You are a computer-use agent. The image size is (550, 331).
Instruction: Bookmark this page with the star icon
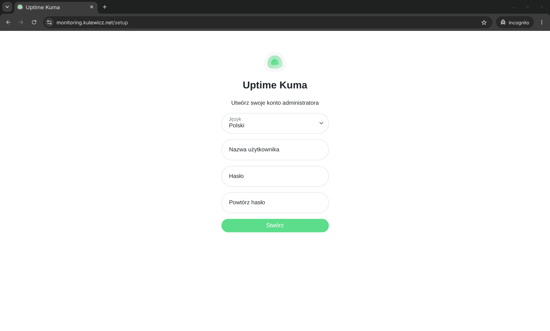[484, 23]
